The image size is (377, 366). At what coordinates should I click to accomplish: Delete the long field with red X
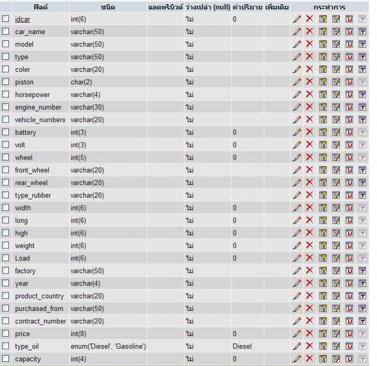click(x=309, y=220)
